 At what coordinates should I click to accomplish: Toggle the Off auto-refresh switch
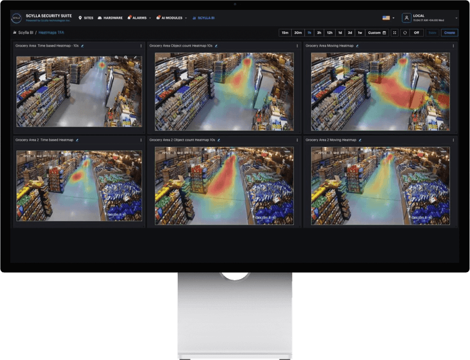[x=416, y=32]
